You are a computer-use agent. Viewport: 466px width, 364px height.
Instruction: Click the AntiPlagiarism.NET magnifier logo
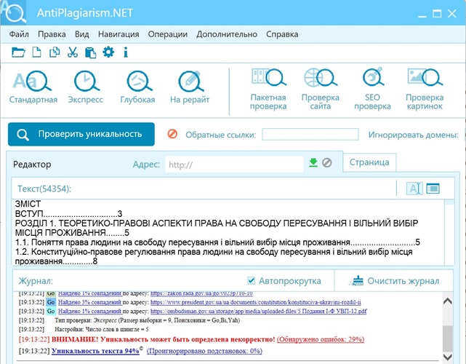pos(13,12)
